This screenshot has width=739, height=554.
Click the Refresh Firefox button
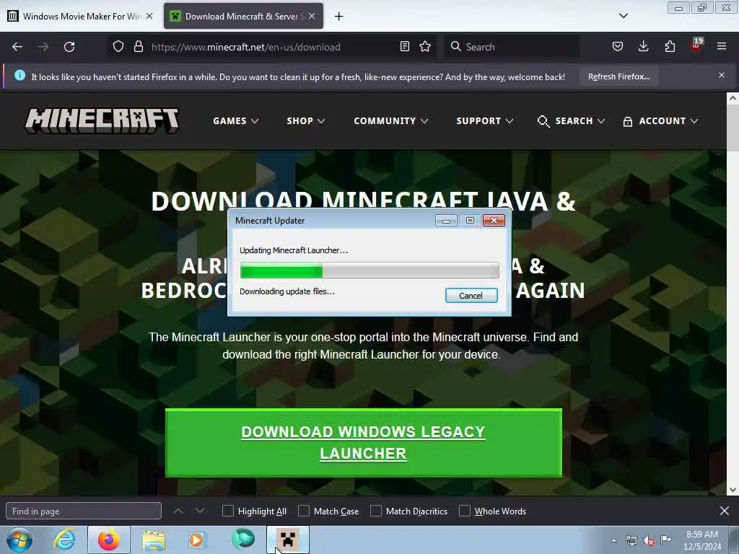618,76
